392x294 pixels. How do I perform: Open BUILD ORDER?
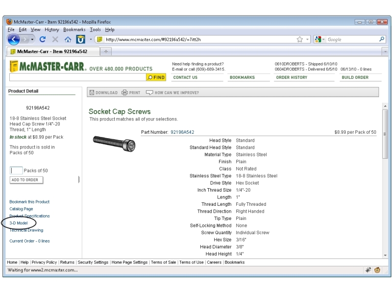(355, 77)
